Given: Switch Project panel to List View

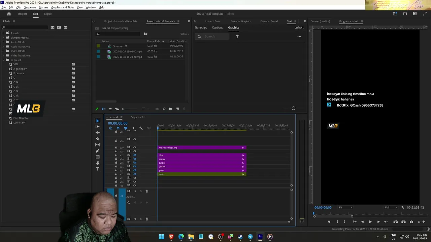Looking at the screenshot, I should tap(103, 109).
